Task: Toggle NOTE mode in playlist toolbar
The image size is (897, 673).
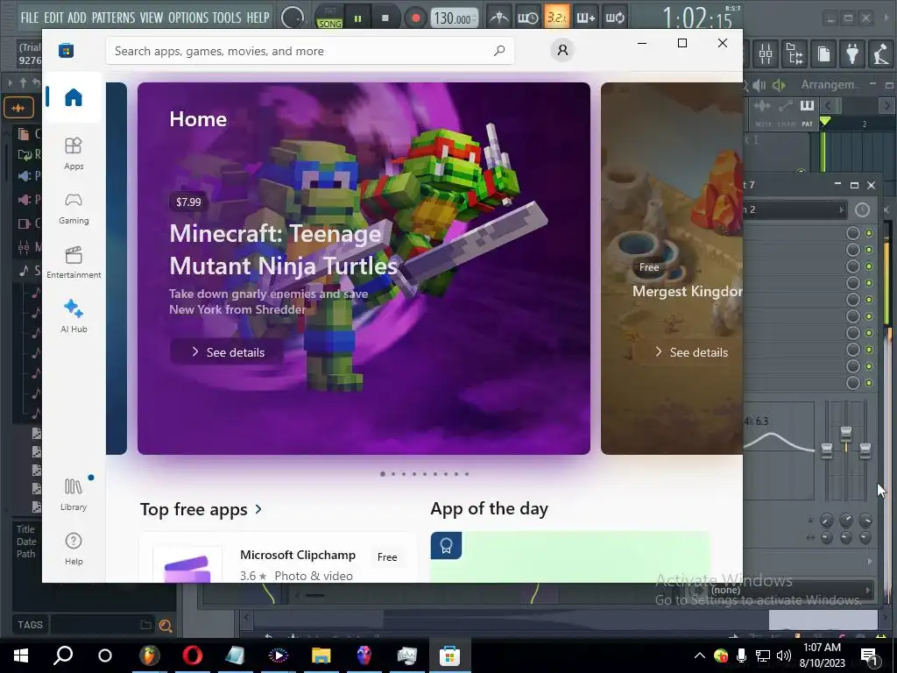Action: (763, 110)
